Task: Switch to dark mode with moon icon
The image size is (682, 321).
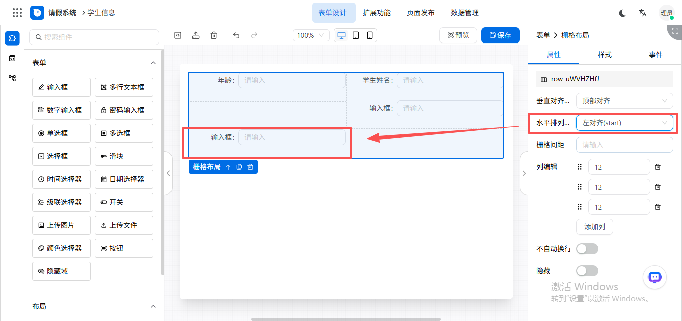Action: click(622, 13)
